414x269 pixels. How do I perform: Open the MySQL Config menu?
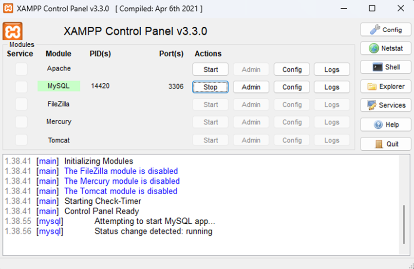click(292, 87)
